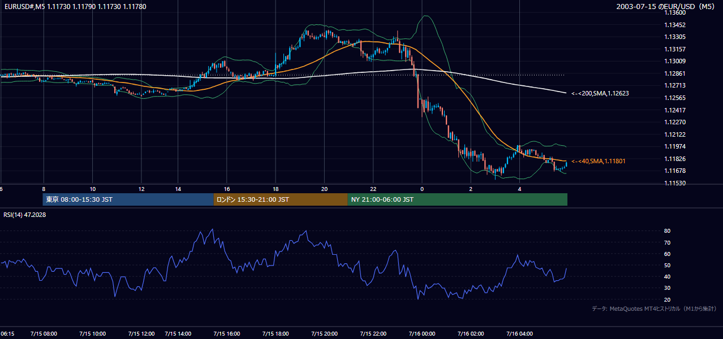Image resolution: width=723 pixels, height=339 pixels.
Task: Click the RSI scale level 50
Action: tap(668, 265)
